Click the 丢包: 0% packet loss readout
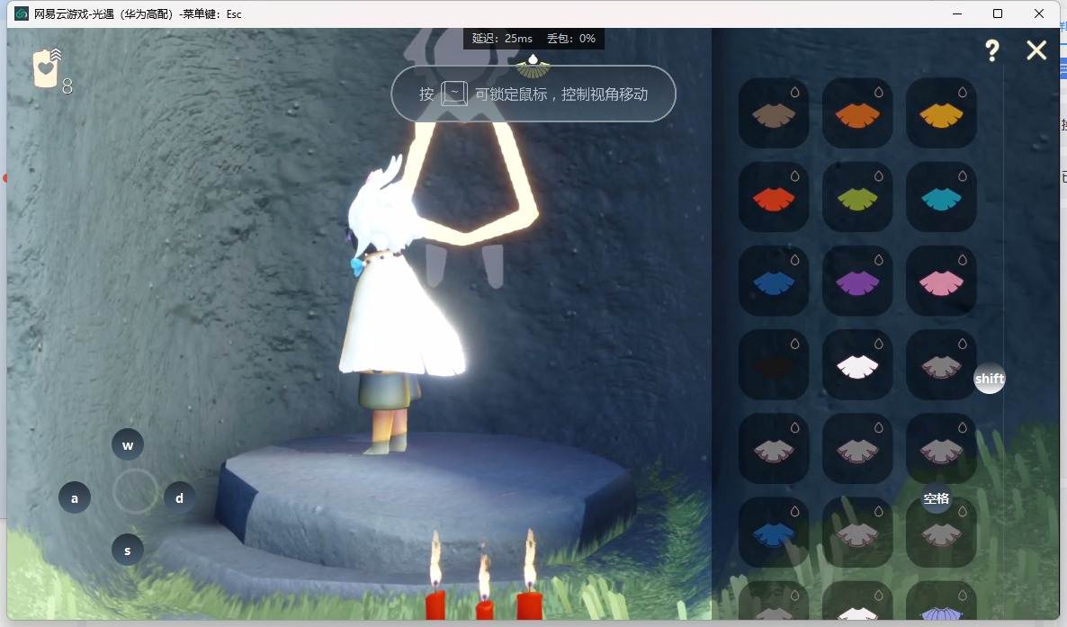 click(x=571, y=39)
